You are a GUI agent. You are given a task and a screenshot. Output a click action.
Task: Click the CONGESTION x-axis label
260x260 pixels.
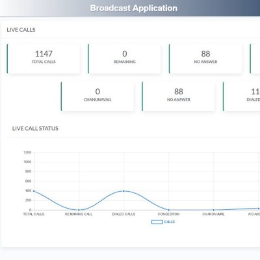(x=168, y=214)
